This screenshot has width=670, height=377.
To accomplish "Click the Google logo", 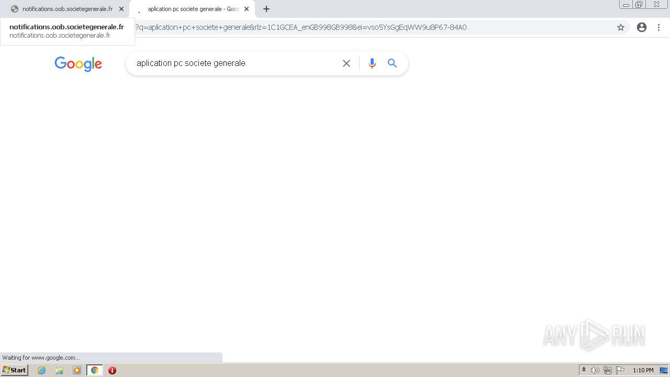I will pyautogui.click(x=78, y=64).
